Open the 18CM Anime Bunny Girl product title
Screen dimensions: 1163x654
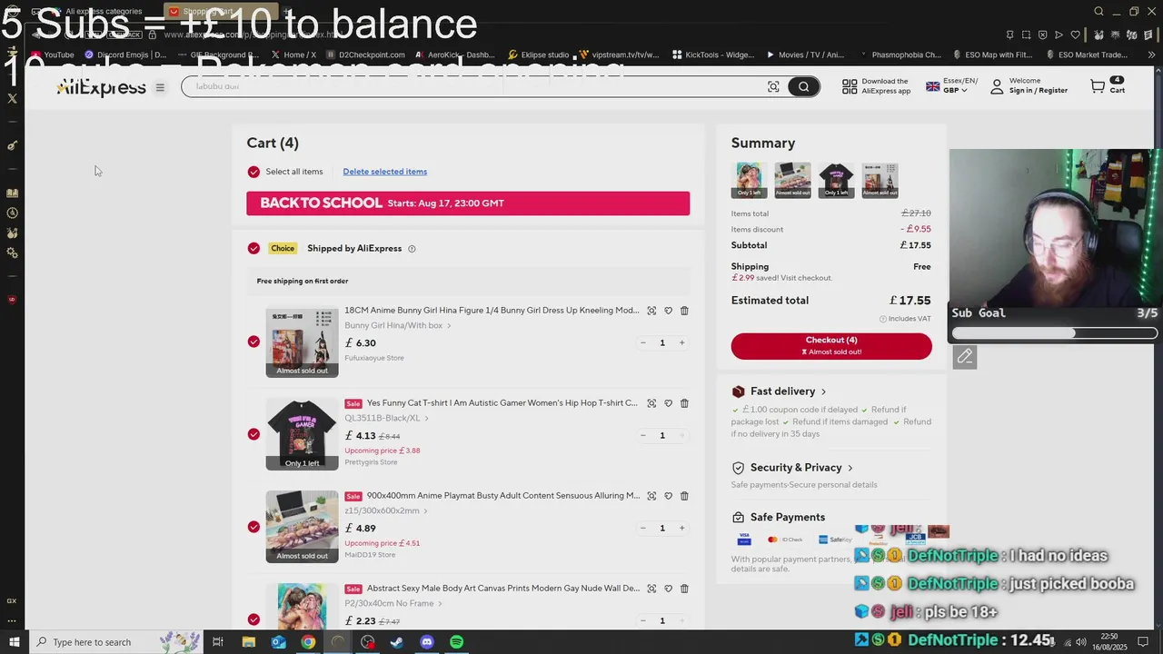tap(492, 311)
